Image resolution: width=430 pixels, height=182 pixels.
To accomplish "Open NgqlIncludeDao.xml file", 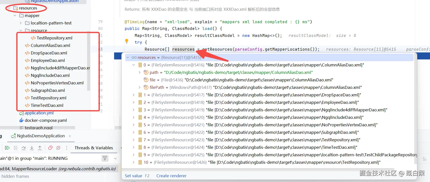I will 50,75.
